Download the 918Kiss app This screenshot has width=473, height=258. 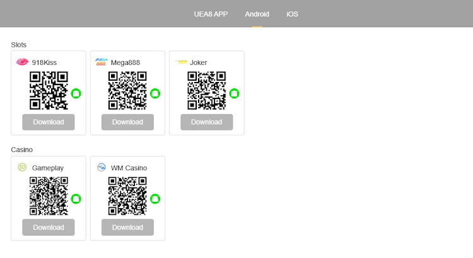tap(49, 122)
